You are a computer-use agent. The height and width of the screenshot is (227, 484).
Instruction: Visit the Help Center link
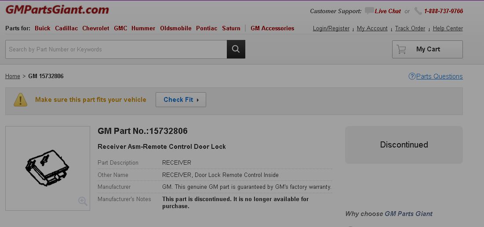(448, 29)
